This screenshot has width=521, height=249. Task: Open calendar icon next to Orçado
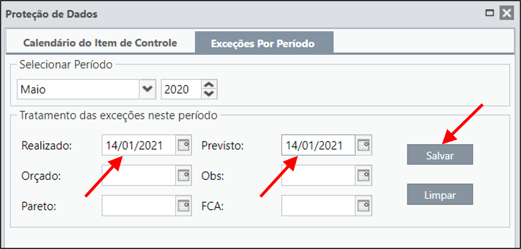click(x=183, y=175)
